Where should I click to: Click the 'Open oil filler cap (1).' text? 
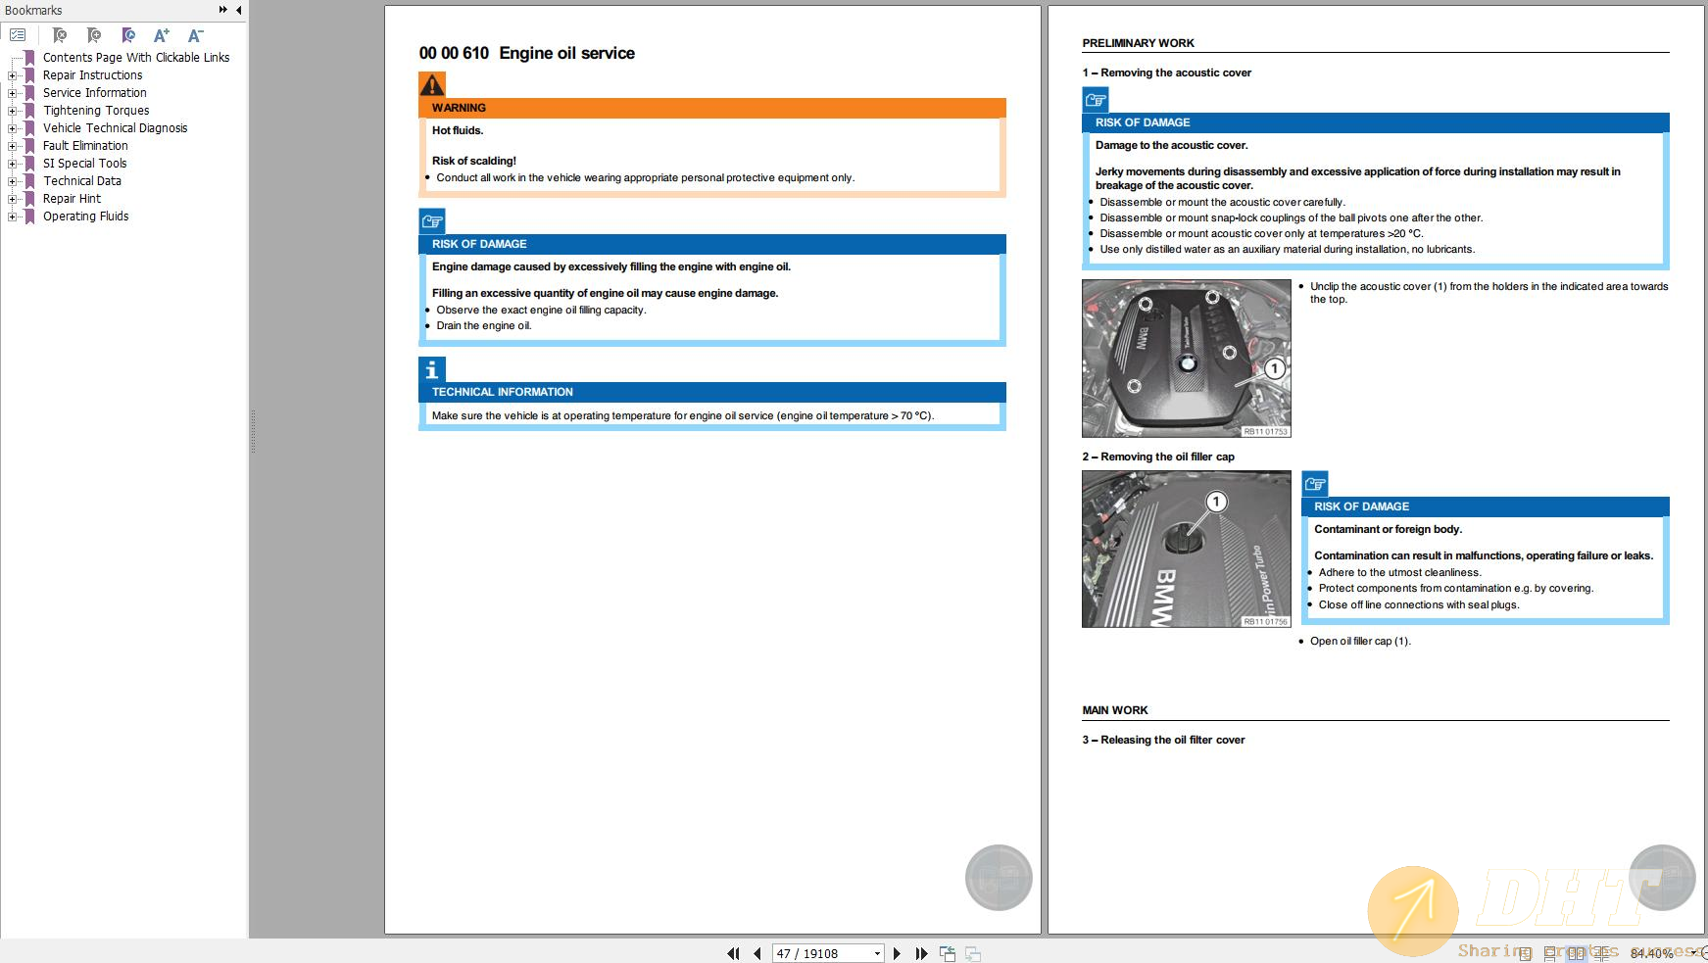1360,641
